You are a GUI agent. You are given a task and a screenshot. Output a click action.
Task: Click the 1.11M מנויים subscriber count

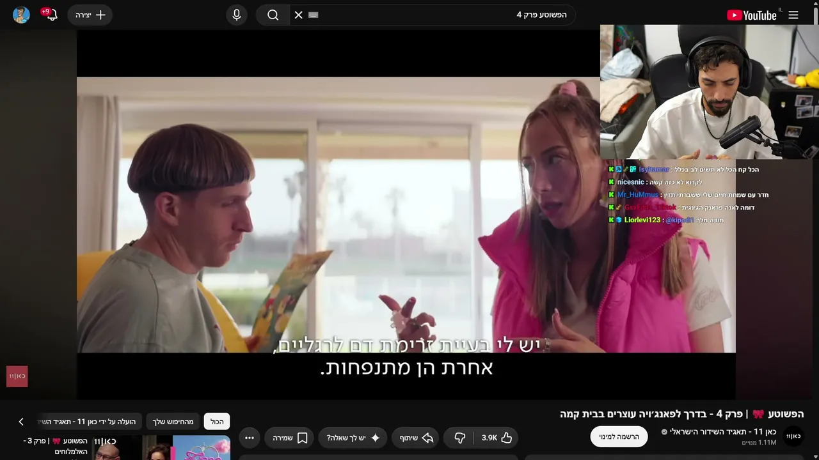[759, 442]
